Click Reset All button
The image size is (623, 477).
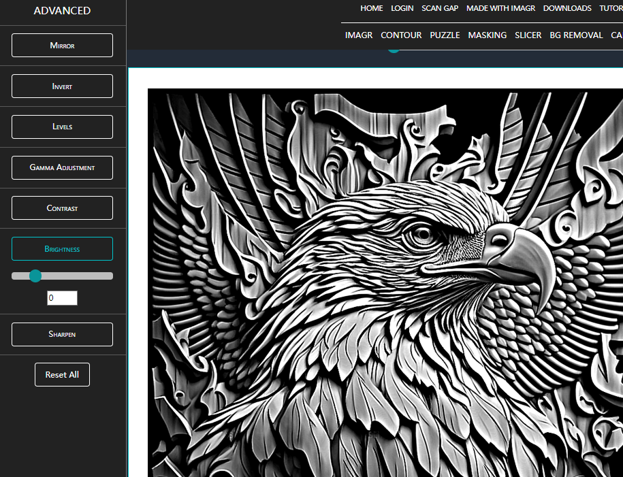[x=62, y=374]
